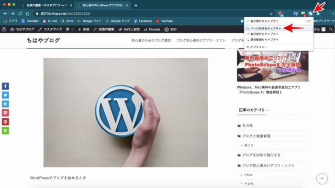This screenshot has width=335, height=188.
Task: Open Chrome's three-dot menu
Action: [x=333, y=14]
